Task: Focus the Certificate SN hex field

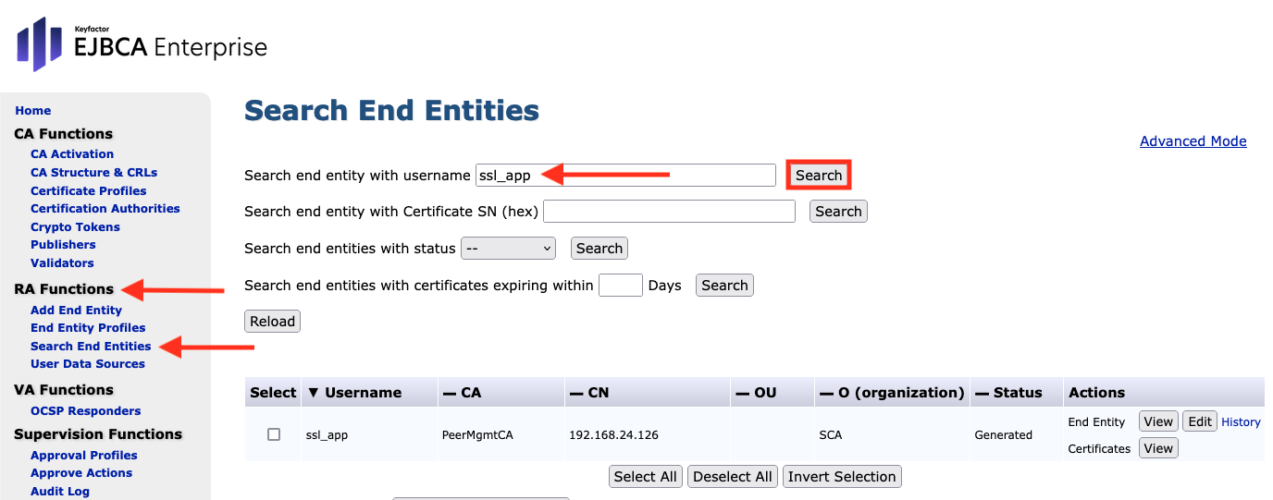Action: coord(669,212)
